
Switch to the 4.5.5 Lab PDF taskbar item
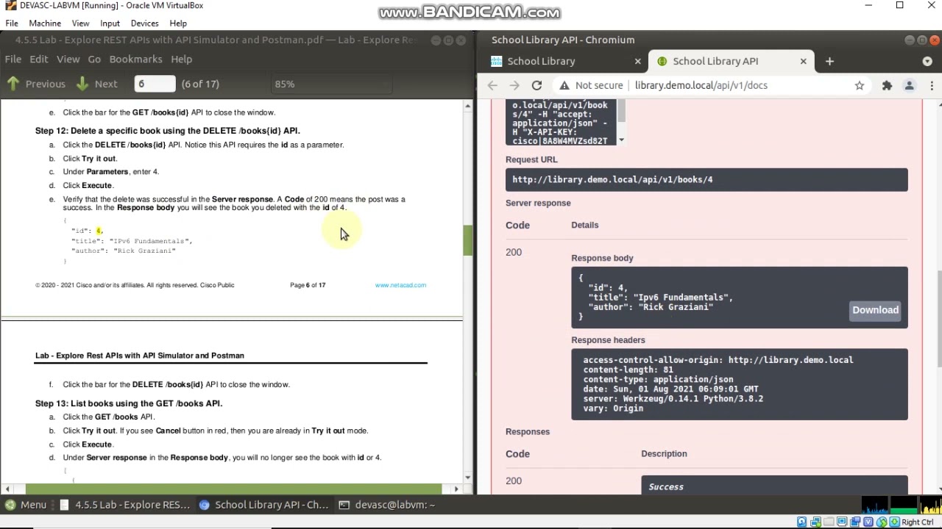click(x=124, y=505)
